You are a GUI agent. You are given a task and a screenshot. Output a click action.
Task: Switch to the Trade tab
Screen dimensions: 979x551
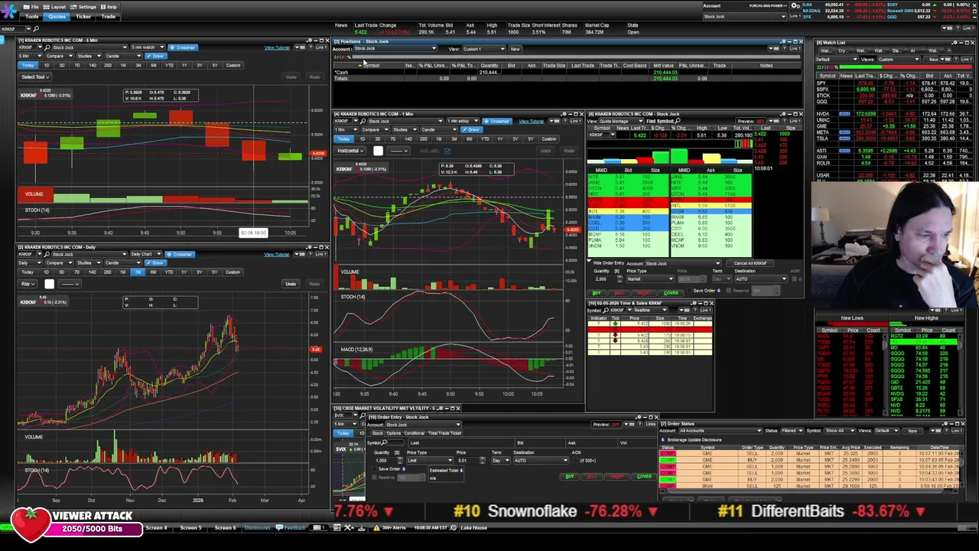109,16
